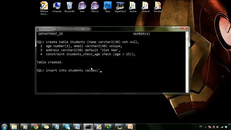Open the Android folder shortcut
The height and width of the screenshot is (130, 231).
coord(145,7)
